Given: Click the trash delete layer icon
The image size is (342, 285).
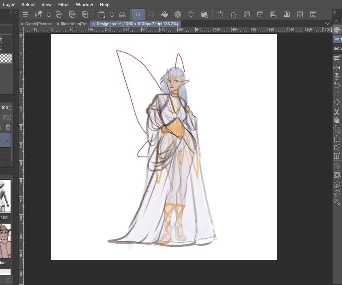Looking at the screenshot, I should pos(8,127).
